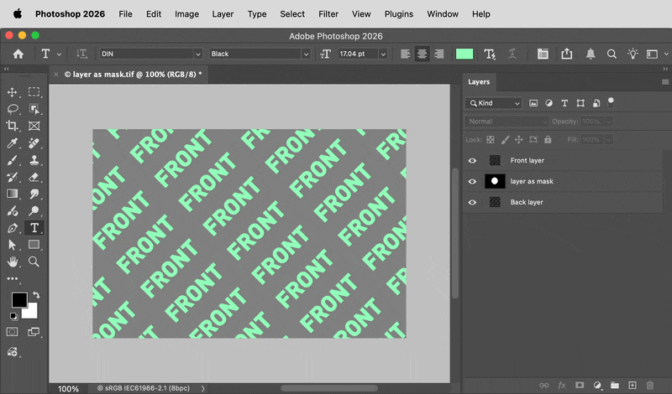The width and height of the screenshot is (672, 394).
Task: Select the Rectangle shape tool
Action: pyautogui.click(x=34, y=245)
